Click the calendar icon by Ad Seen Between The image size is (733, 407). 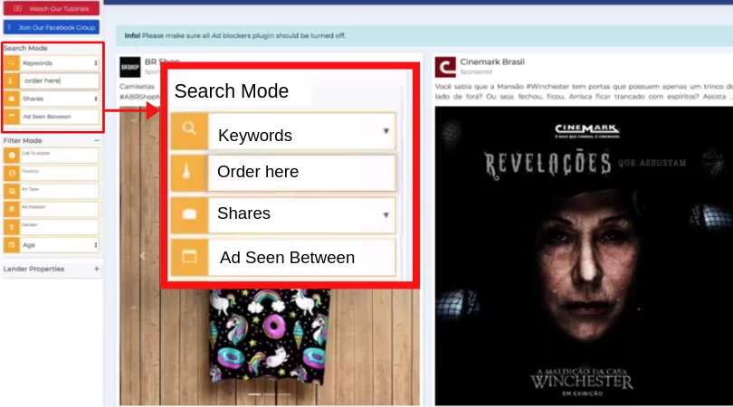point(12,117)
